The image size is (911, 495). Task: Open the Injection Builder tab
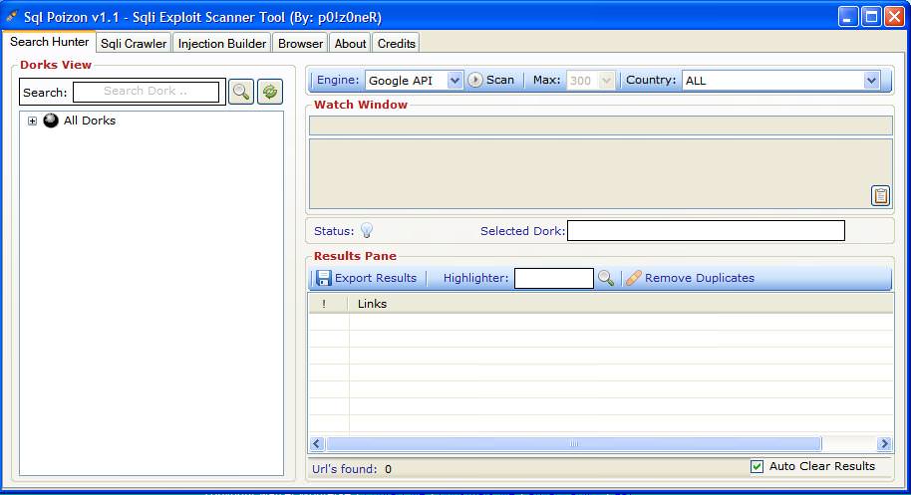[222, 44]
